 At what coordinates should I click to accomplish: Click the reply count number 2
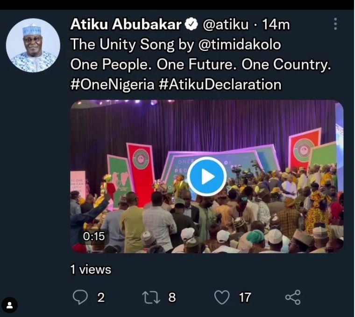pos(101,297)
